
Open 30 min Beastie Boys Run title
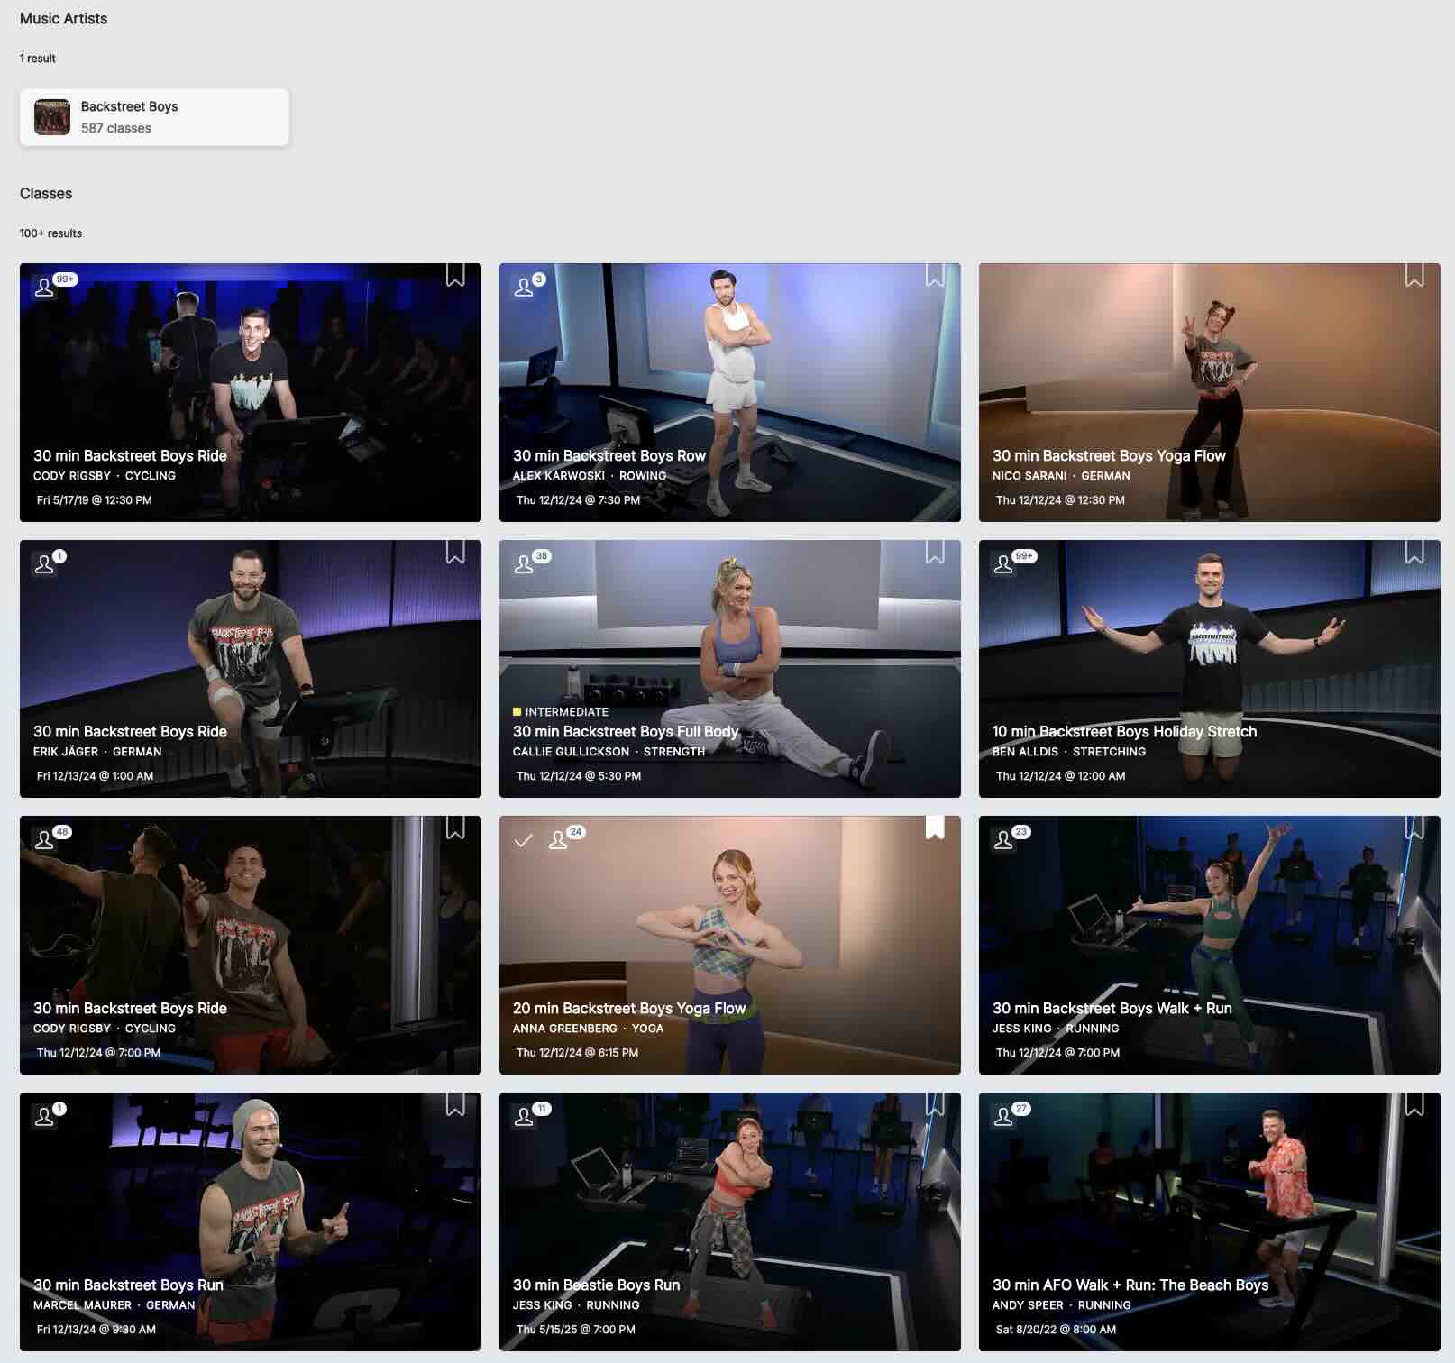596,1285
